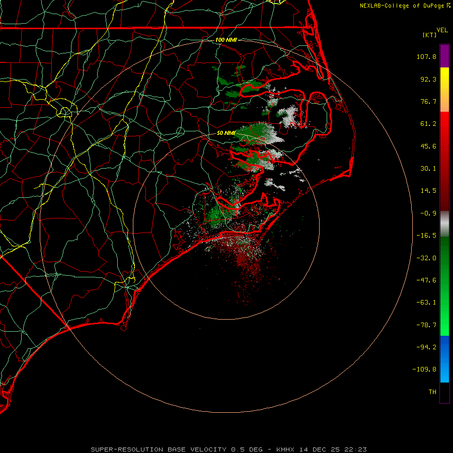Select the 45.6 legend value

pyautogui.click(x=428, y=146)
